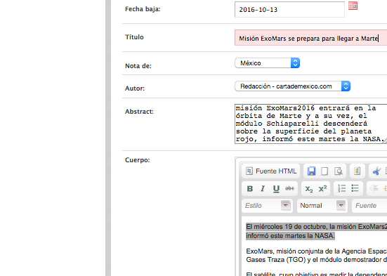Screen dimensions: 387x276
Task: Click the Preview magnifier-document icon
Action: pos(339,171)
